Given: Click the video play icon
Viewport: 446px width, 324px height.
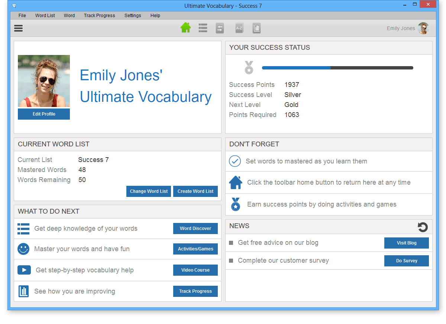Looking at the screenshot, I should (24, 270).
